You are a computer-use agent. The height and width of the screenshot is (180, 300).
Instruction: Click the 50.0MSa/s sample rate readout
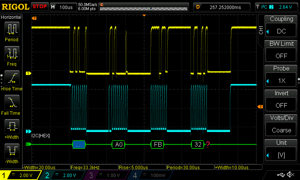(x=88, y=4)
